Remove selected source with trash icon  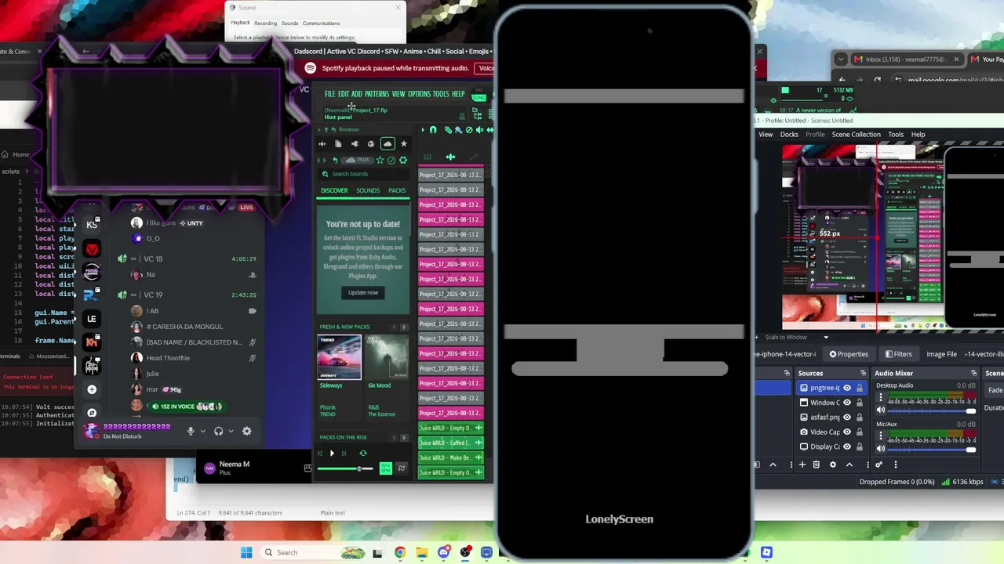(x=817, y=465)
